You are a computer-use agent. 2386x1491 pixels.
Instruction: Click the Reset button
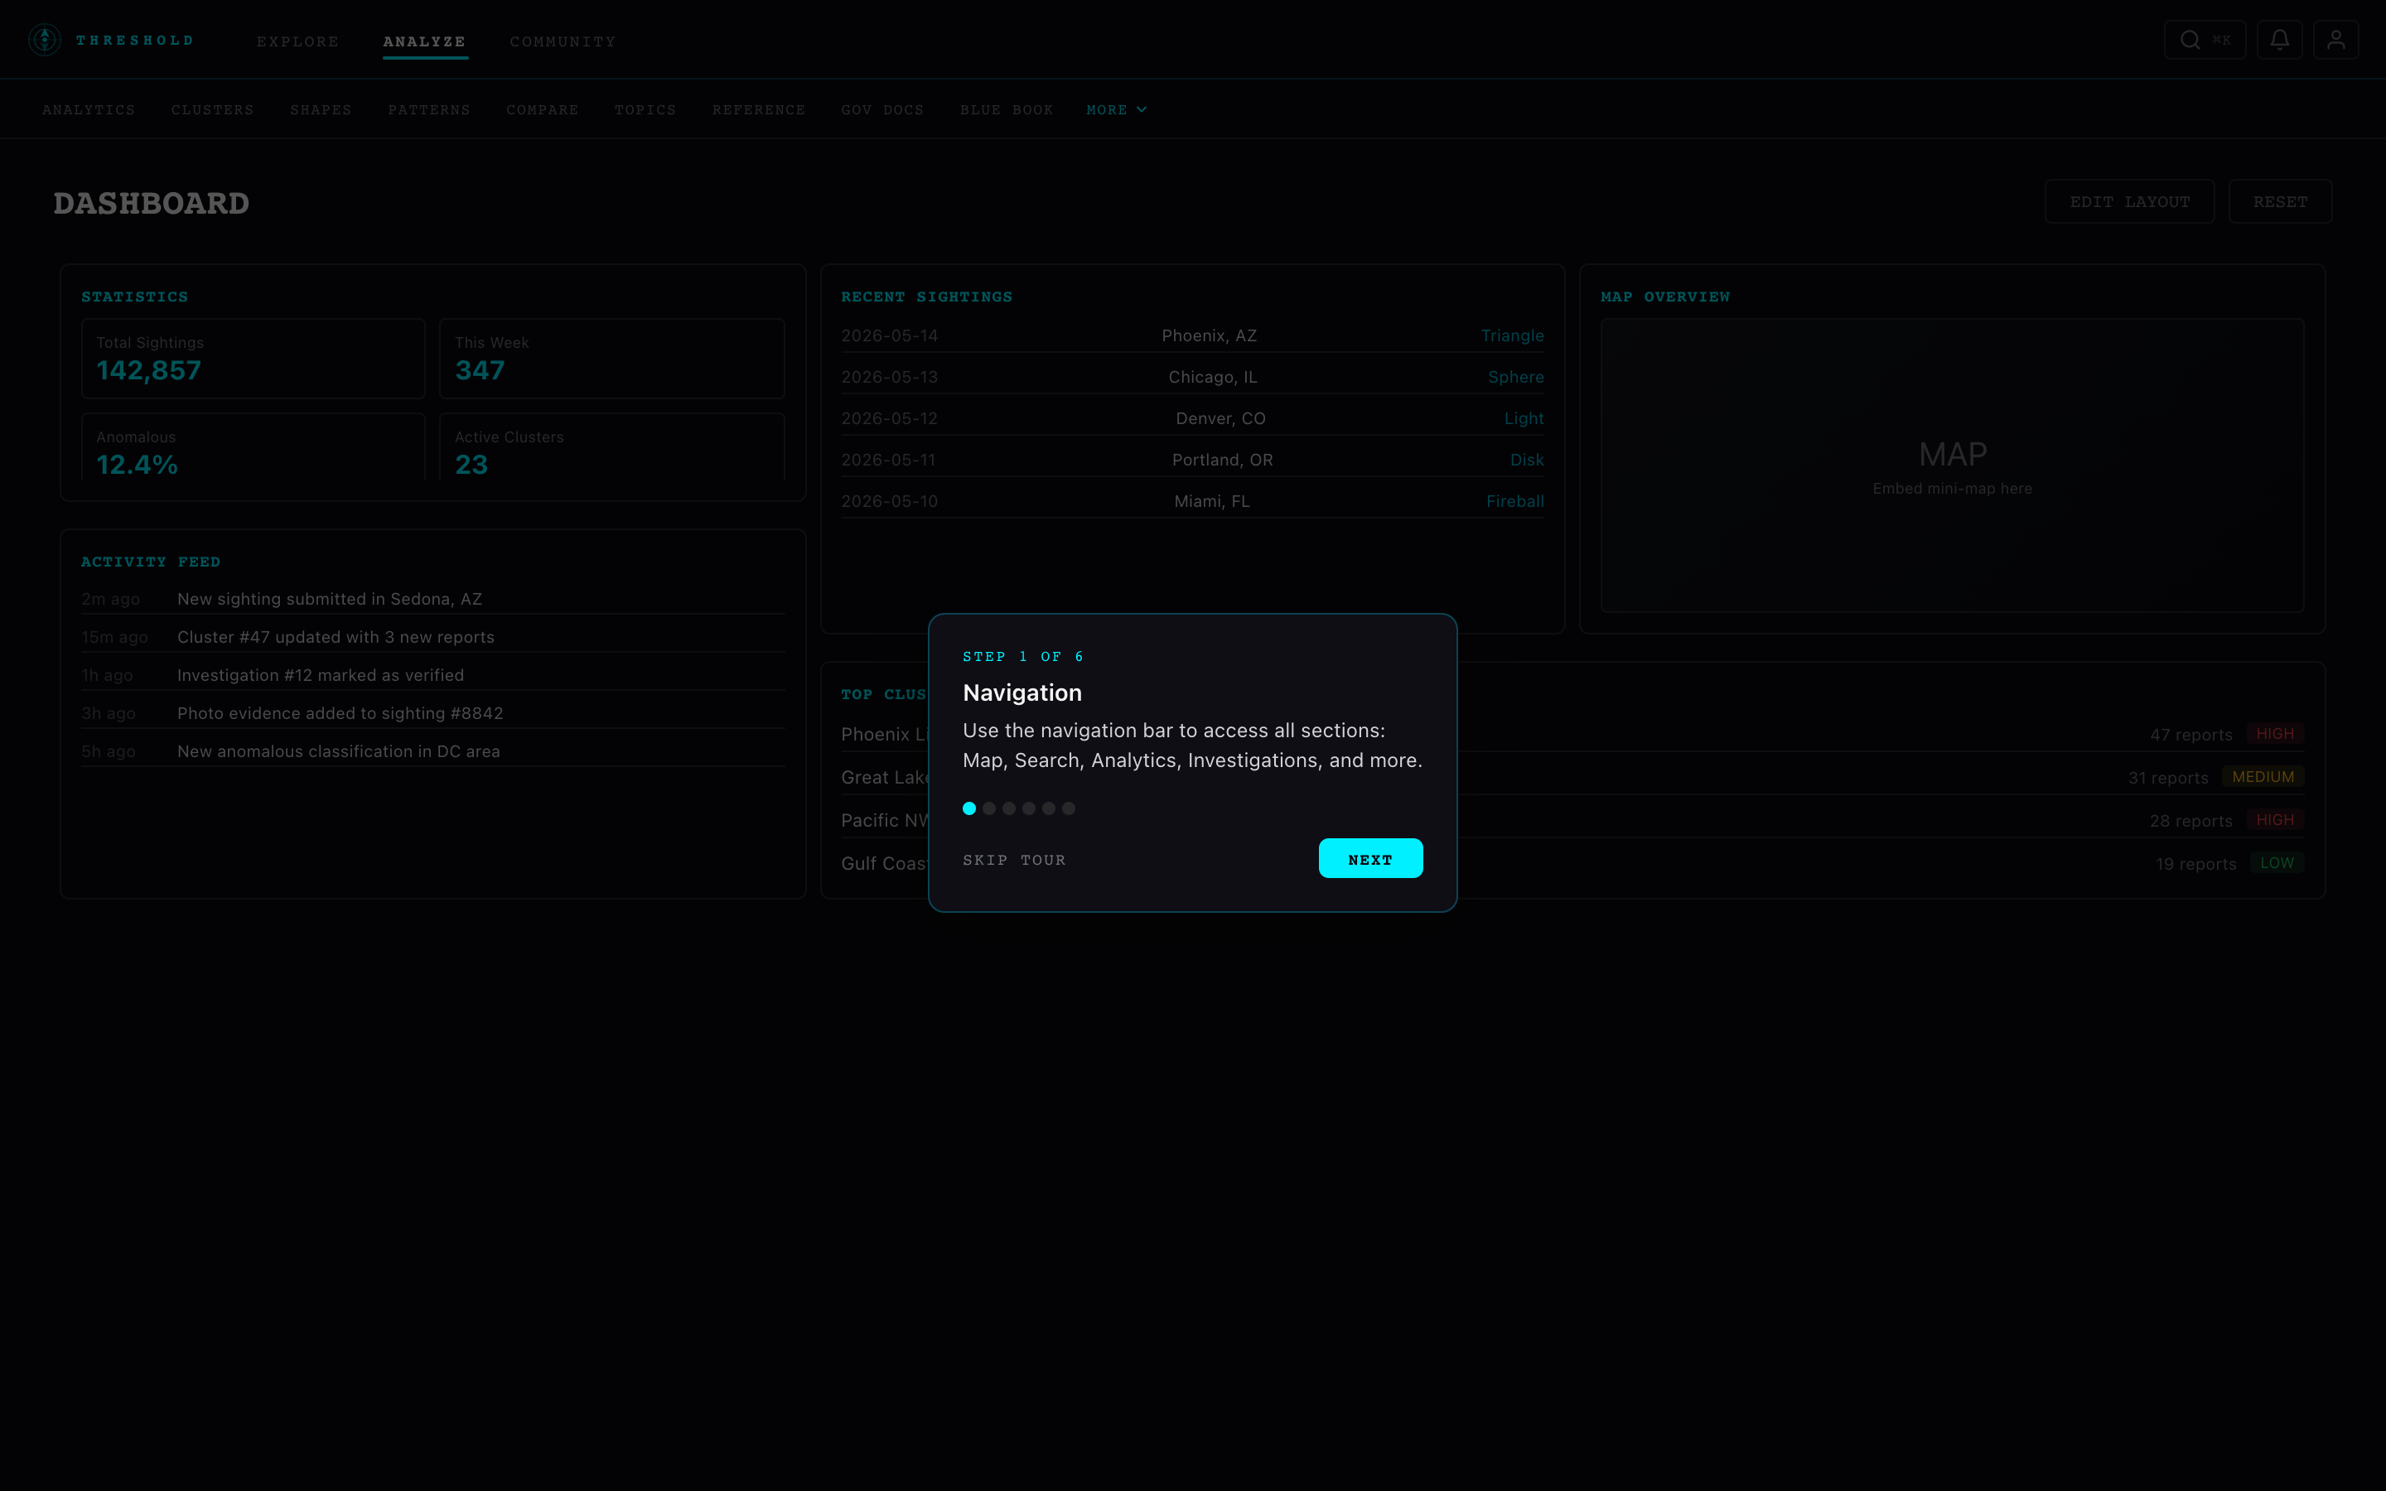click(2279, 201)
